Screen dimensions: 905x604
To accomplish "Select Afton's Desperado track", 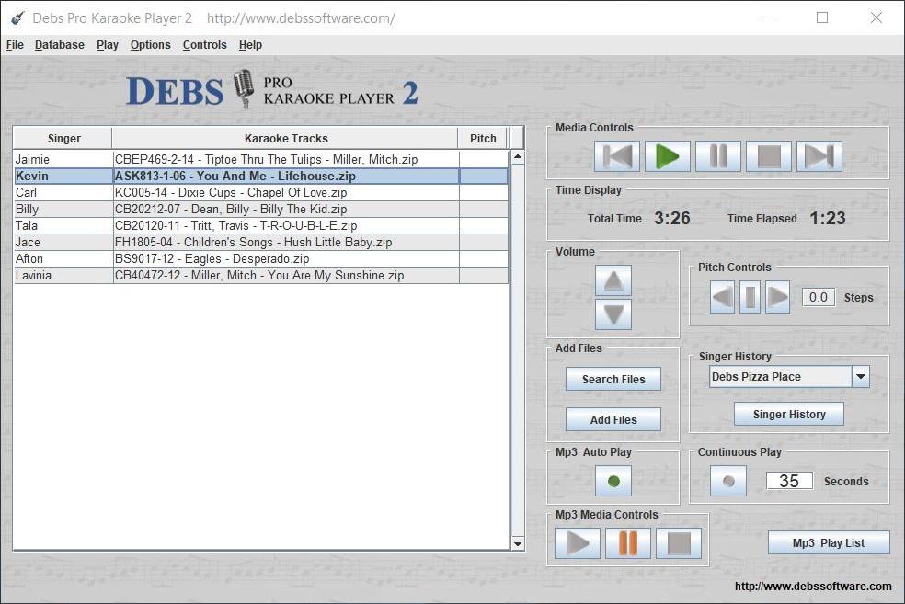I will tap(261, 258).
